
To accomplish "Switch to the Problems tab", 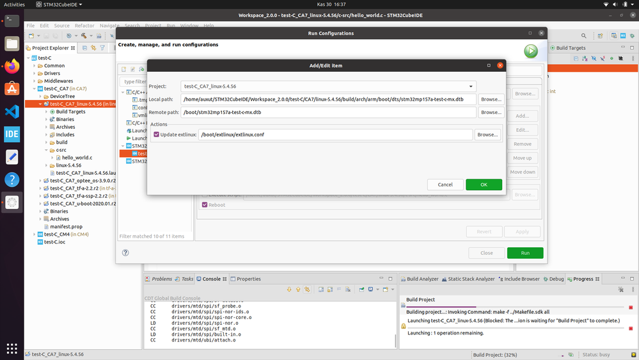I will [159, 279].
